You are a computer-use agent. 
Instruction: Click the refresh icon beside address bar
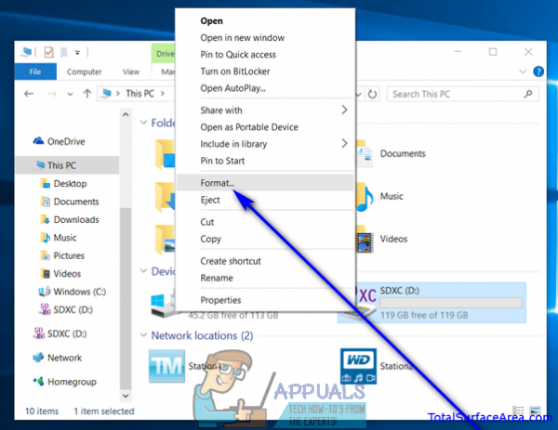click(372, 94)
